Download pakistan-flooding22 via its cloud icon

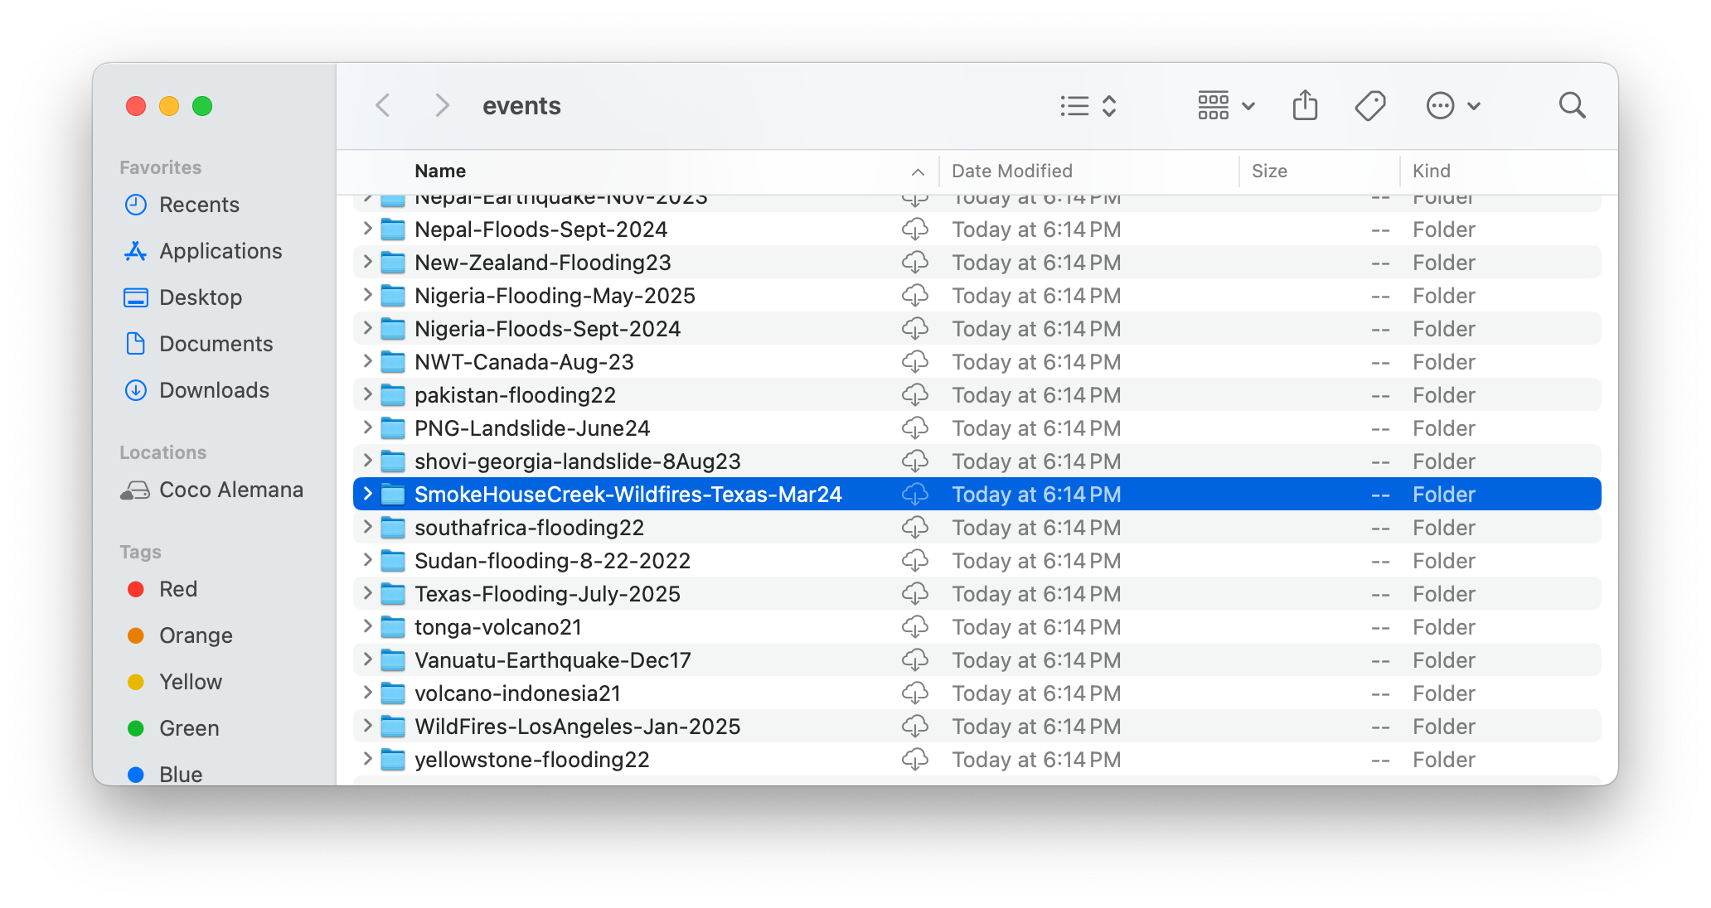point(916,394)
